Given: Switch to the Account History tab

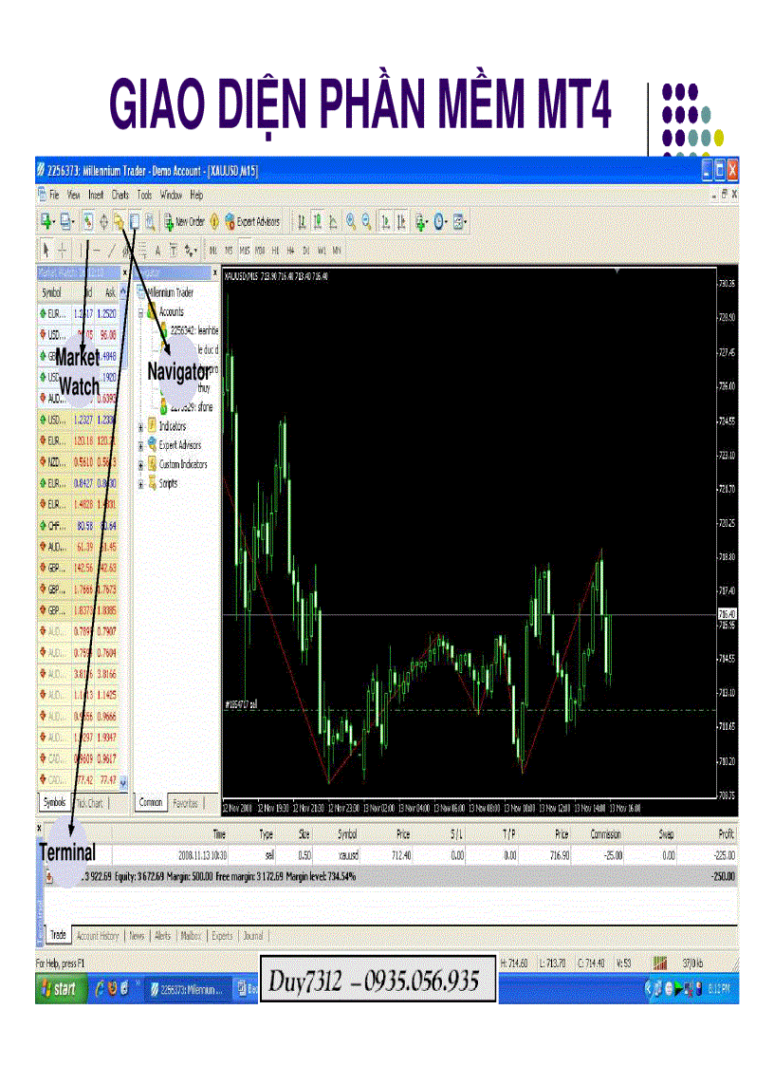Looking at the screenshot, I should click(x=98, y=935).
